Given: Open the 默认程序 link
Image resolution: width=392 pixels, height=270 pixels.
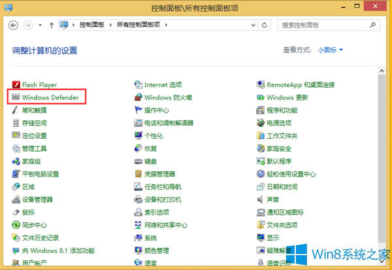Looking at the screenshot, I should pyautogui.click(x=279, y=161).
